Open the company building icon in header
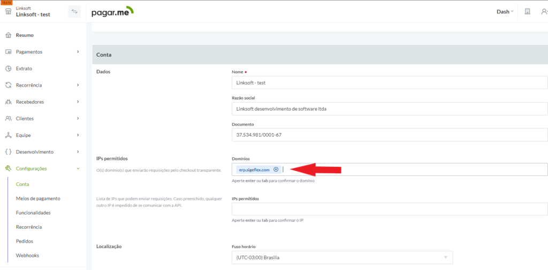 click(x=527, y=11)
